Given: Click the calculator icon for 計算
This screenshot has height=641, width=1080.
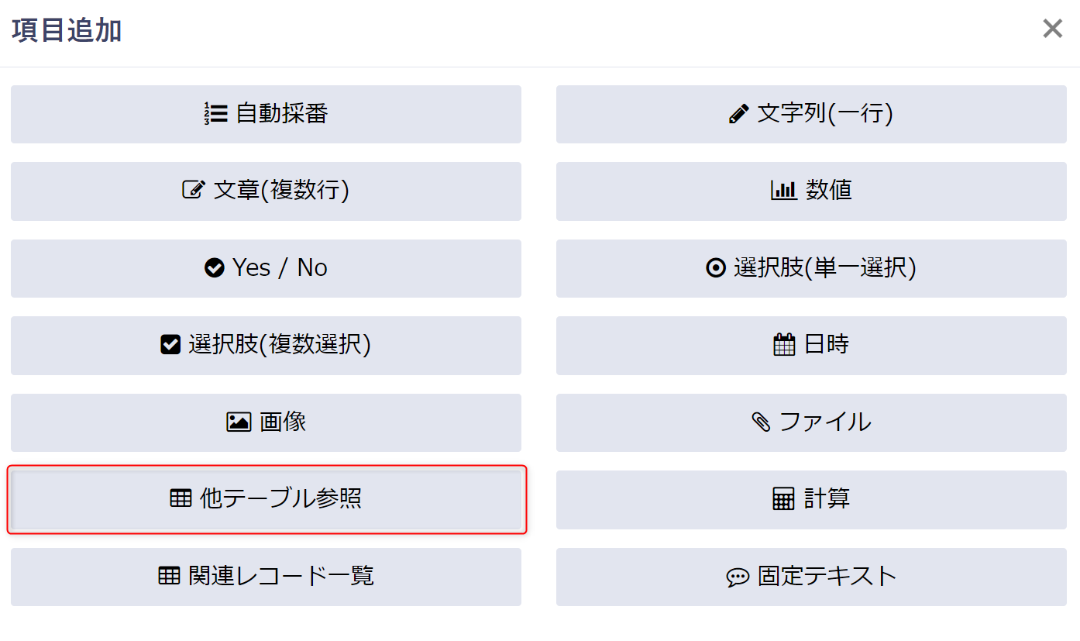Looking at the screenshot, I should point(784,498).
